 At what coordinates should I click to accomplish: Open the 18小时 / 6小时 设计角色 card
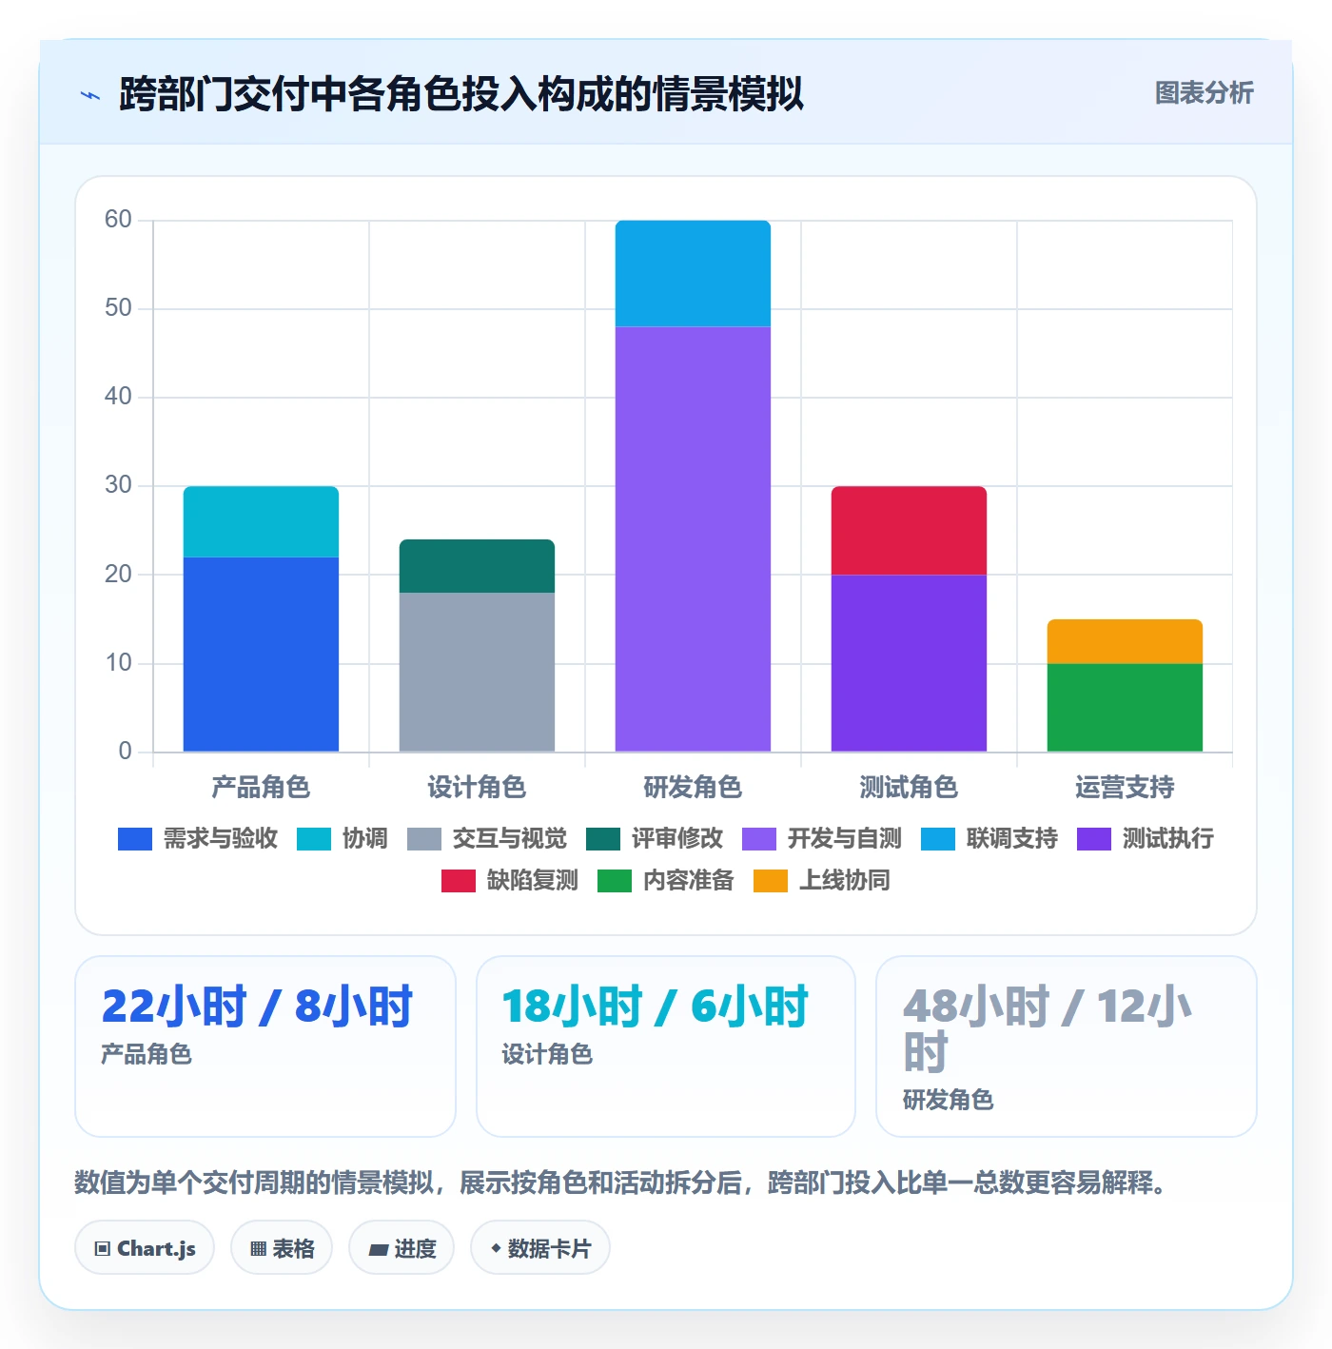[666, 1046]
